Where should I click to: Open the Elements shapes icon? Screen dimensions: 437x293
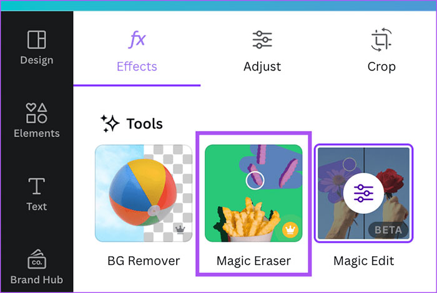[x=36, y=113]
